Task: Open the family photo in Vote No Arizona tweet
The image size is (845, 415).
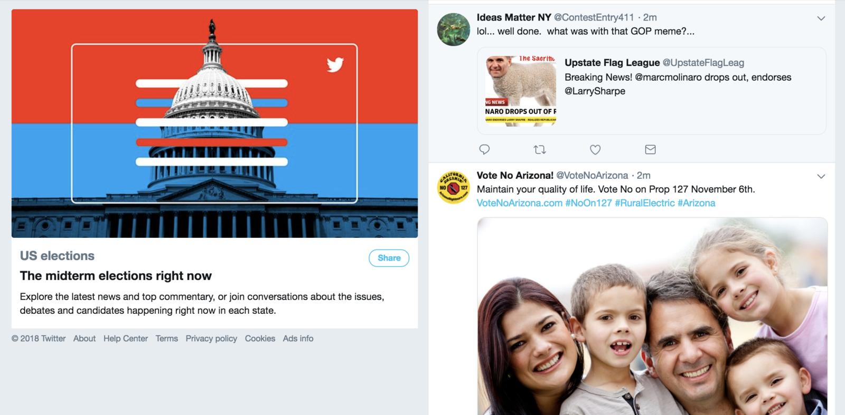Action: click(652, 316)
